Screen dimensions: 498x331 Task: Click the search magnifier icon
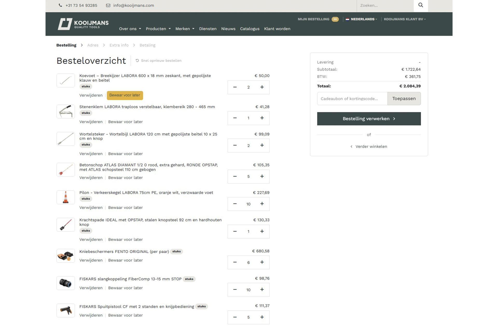420,5
